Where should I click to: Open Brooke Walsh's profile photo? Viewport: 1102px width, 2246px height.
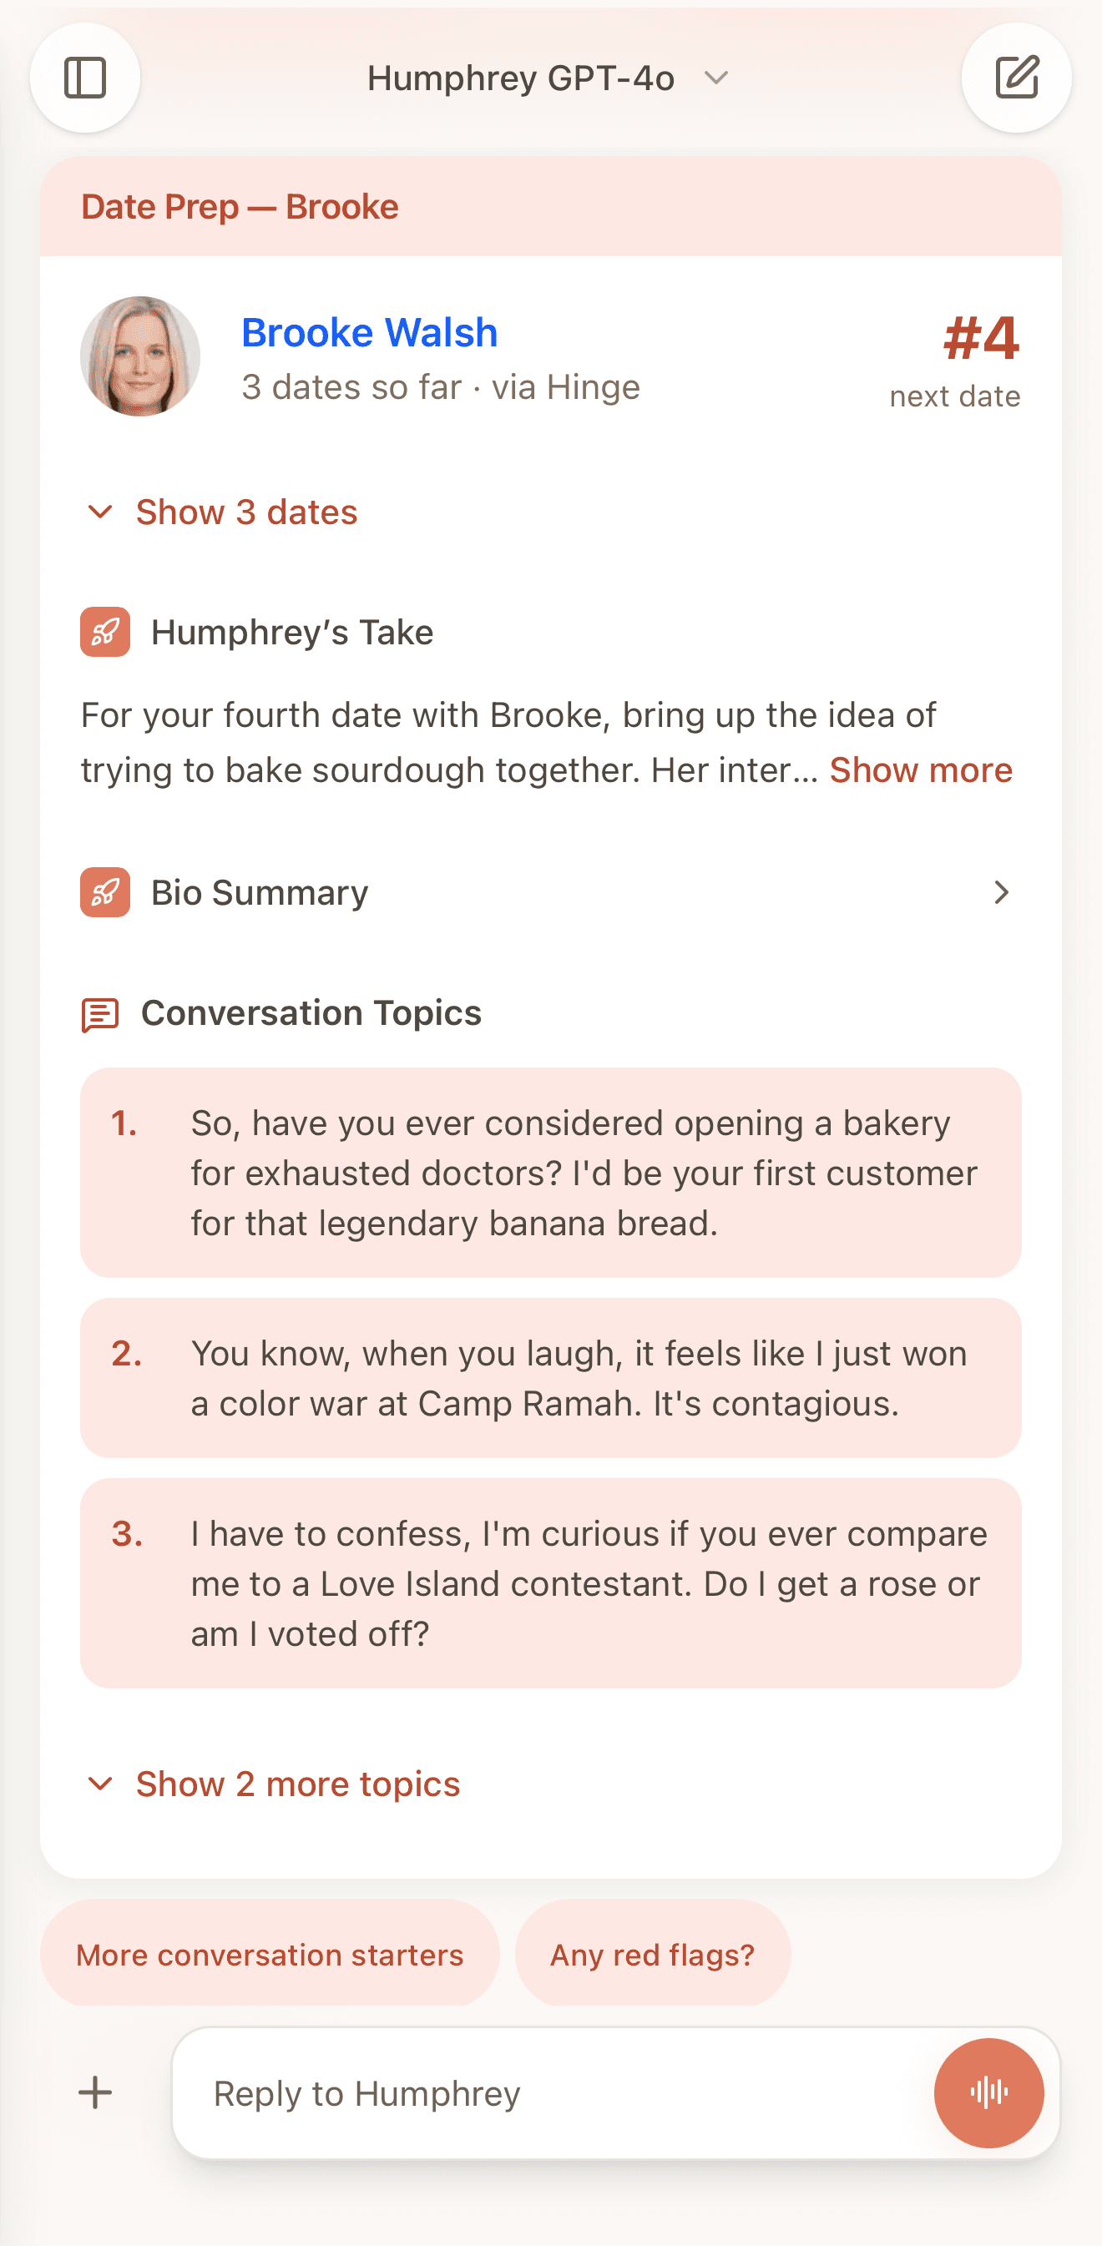[x=140, y=356]
